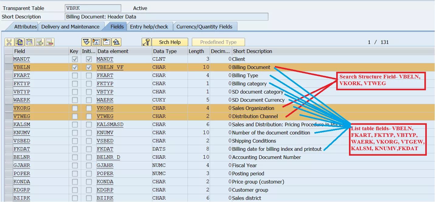Click the Transparent Table name field showing VBRK
The image size is (435, 202).
[x=93, y=8]
